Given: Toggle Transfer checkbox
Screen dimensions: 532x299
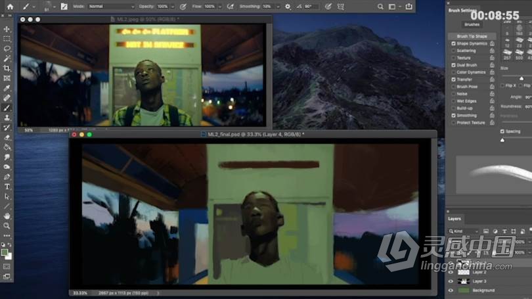Looking at the screenshot, I should pyautogui.click(x=454, y=80).
